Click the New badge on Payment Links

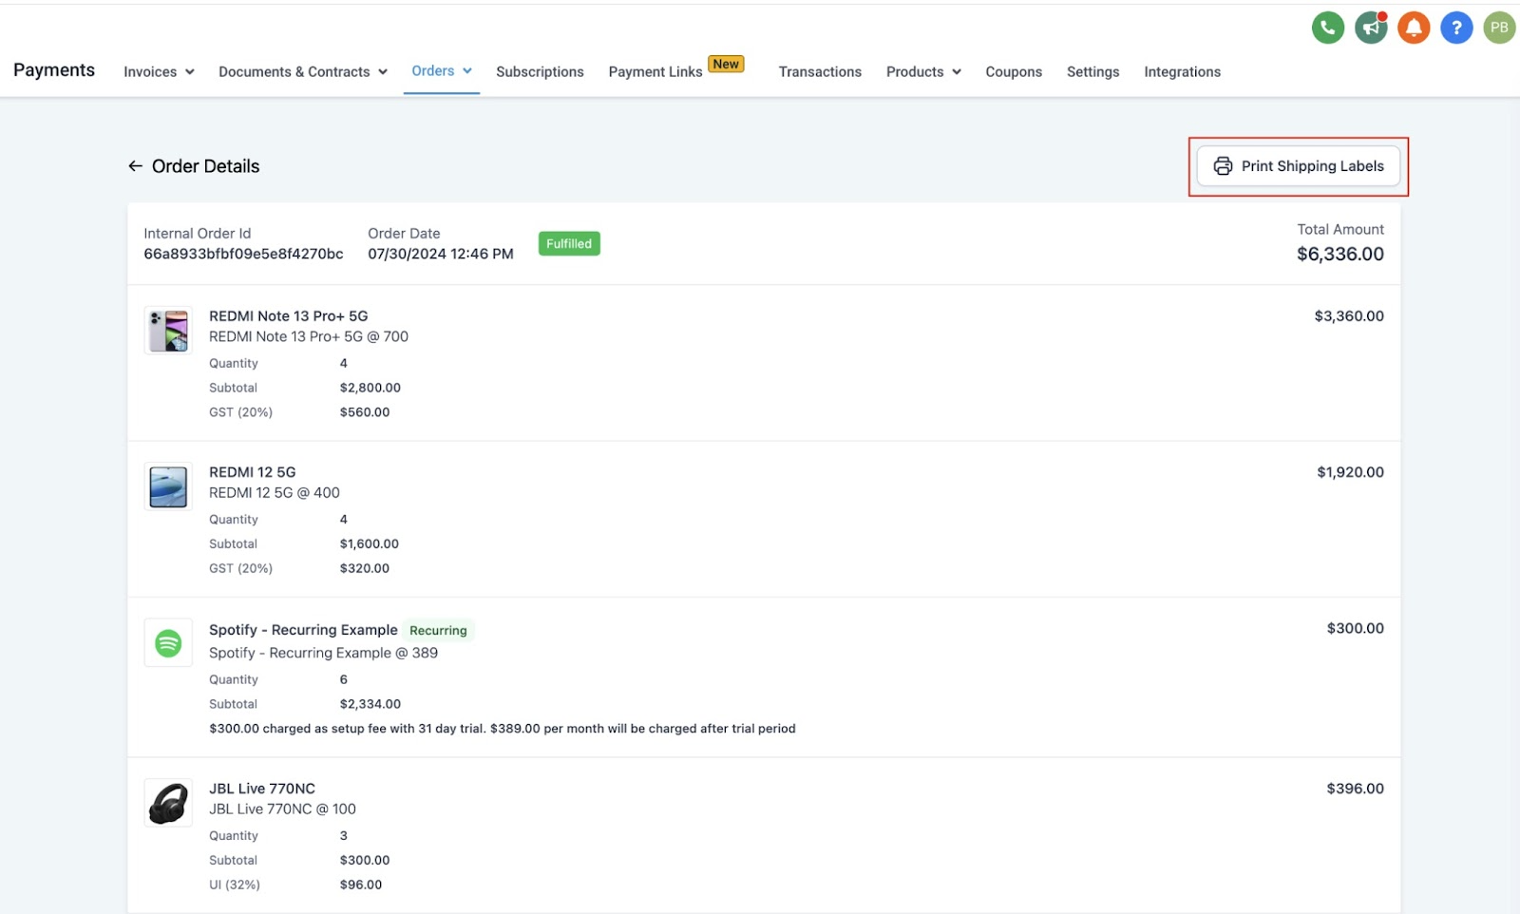pos(726,64)
